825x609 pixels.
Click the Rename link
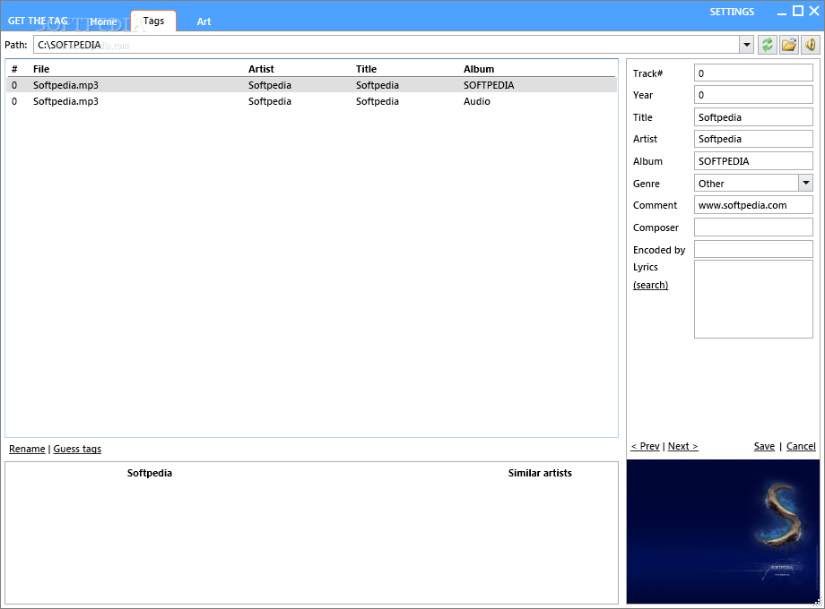point(27,449)
